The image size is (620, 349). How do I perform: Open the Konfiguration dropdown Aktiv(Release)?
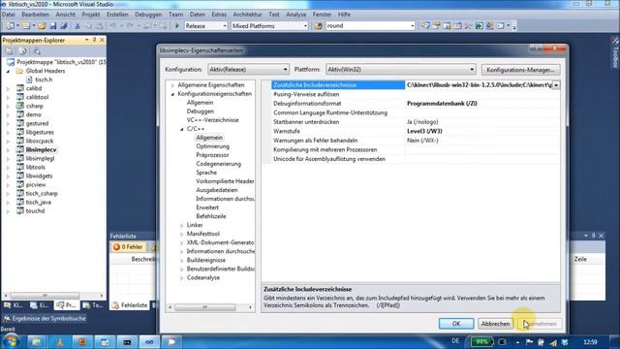pos(248,69)
